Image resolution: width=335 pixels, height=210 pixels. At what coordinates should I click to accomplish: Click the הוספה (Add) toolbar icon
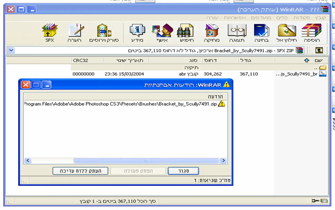[311, 33]
